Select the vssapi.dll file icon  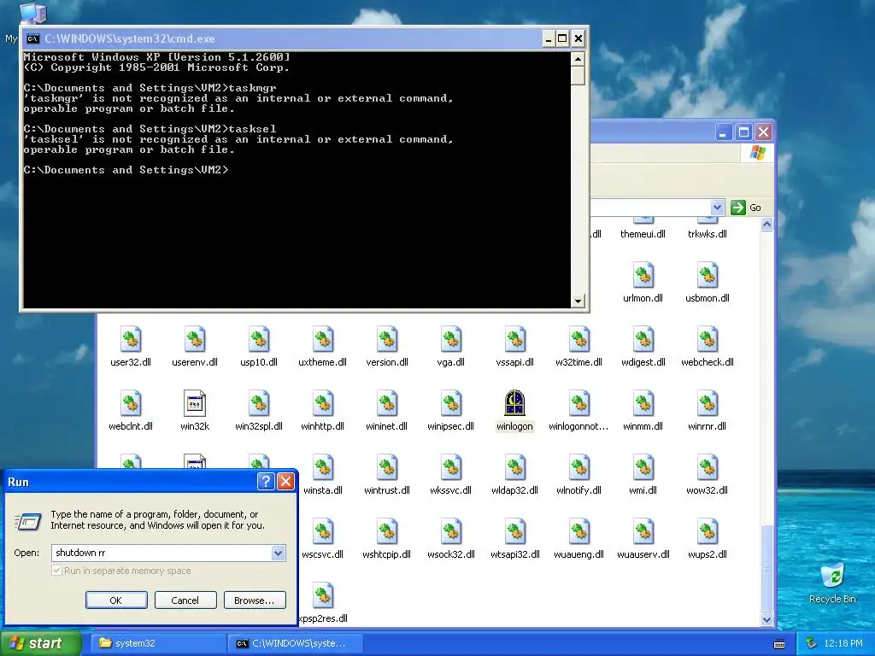pyautogui.click(x=515, y=340)
